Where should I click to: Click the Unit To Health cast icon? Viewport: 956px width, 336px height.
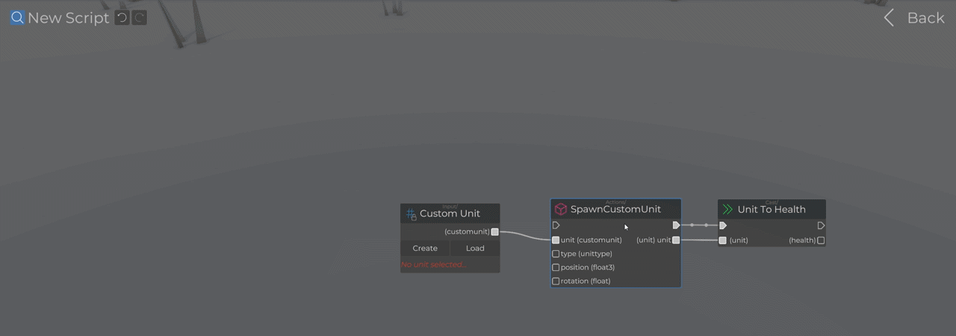(727, 210)
